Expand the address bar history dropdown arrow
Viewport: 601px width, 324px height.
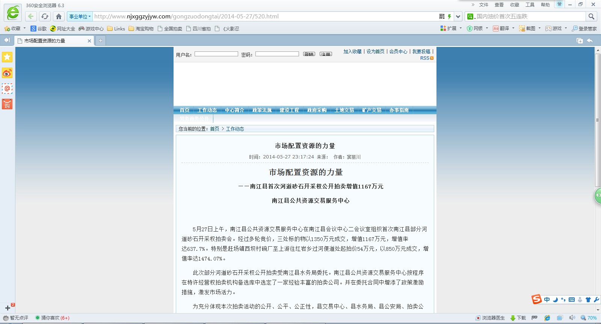coord(458,16)
